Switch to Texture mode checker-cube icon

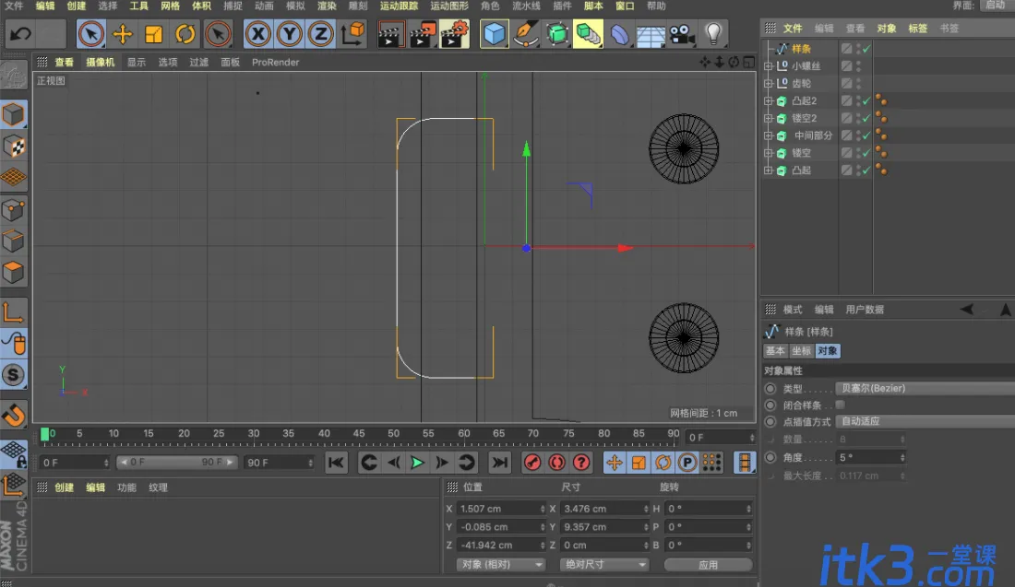pyautogui.click(x=14, y=147)
